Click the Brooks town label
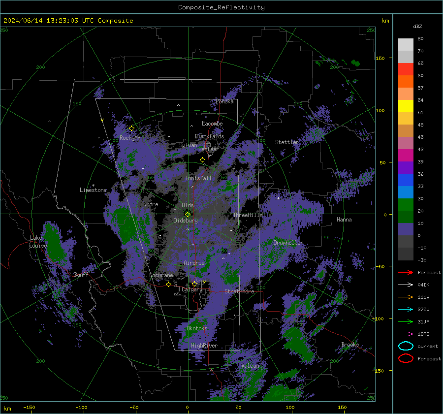 (x=350, y=345)
